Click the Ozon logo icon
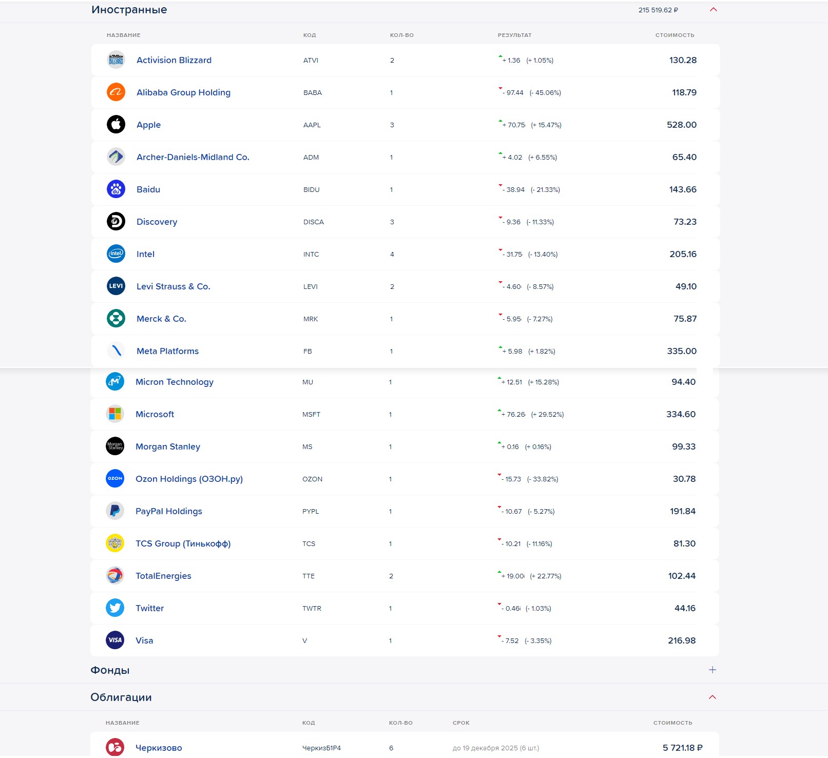828x758 pixels. pyautogui.click(x=115, y=479)
